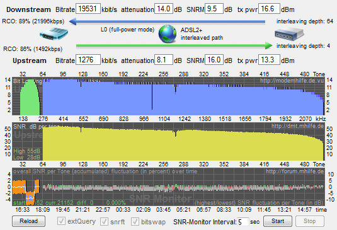Click the '16:33' time axis label
Image resolution: width=337 pixels, height=230 pixels.
(22, 210)
